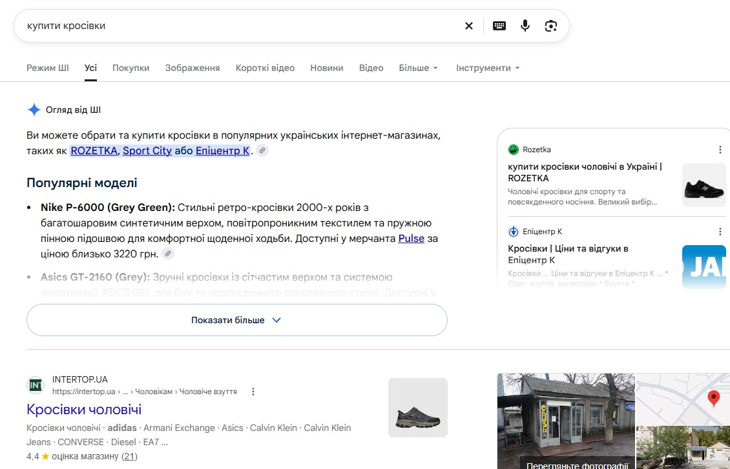Open the Інструменти dropdown
This screenshot has height=469, width=730.
pyautogui.click(x=488, y=68)
